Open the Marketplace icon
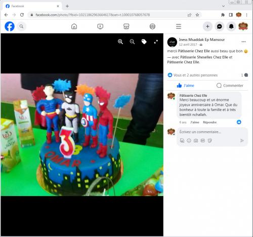Viewport: 253px width, 237px height. pyautogui.click(x=126, y=26)
